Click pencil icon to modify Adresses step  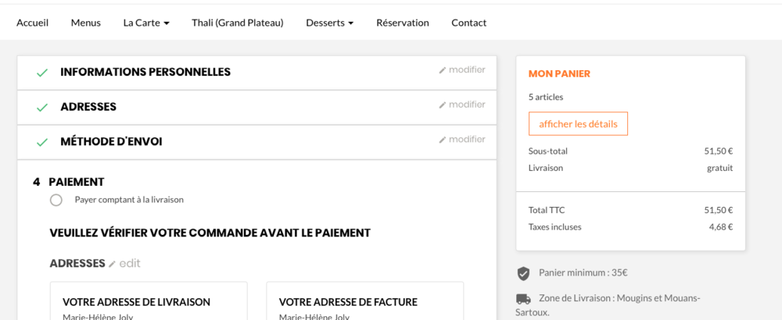[x=443, y=105]
